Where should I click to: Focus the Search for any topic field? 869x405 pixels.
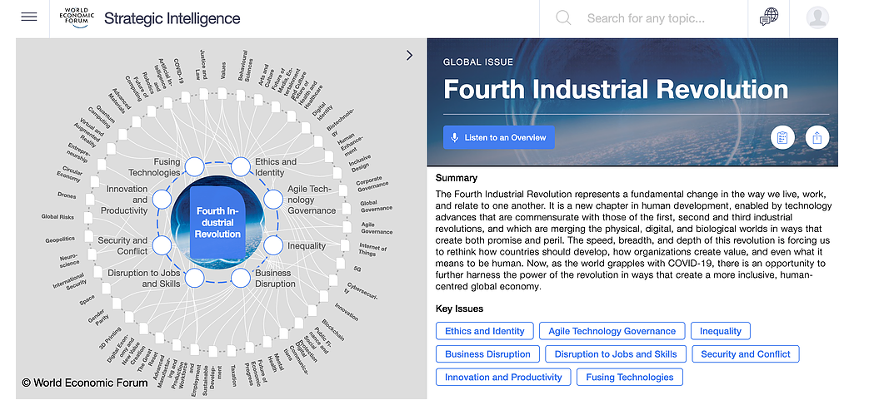tap(646, 18)
